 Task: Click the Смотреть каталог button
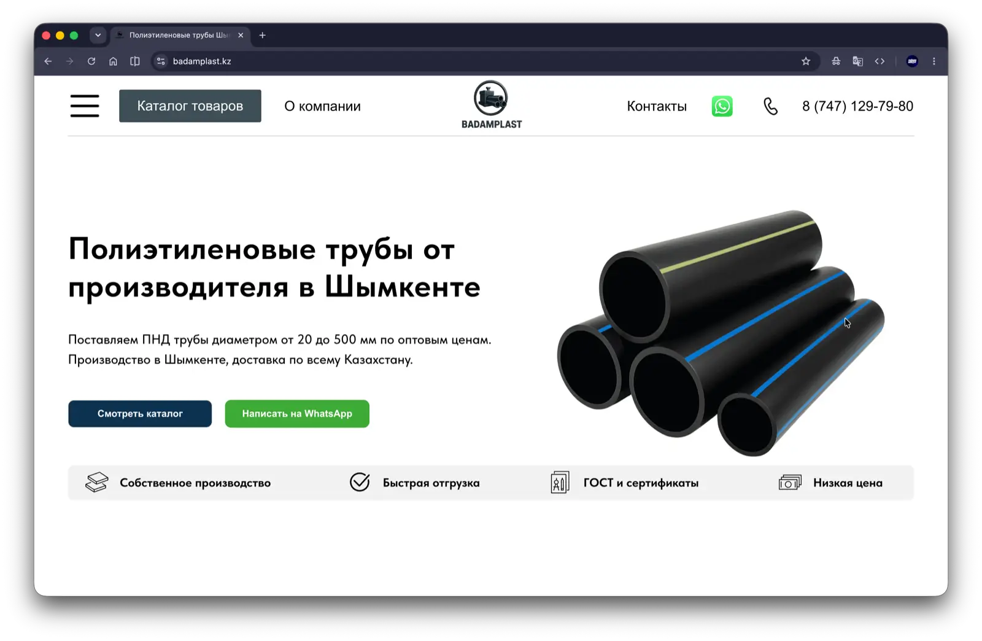140,414
